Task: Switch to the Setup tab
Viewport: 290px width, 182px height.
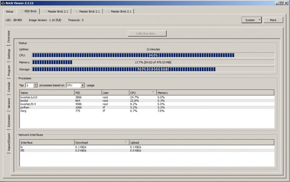Action: pyautogui.click(x=9, y=11)
